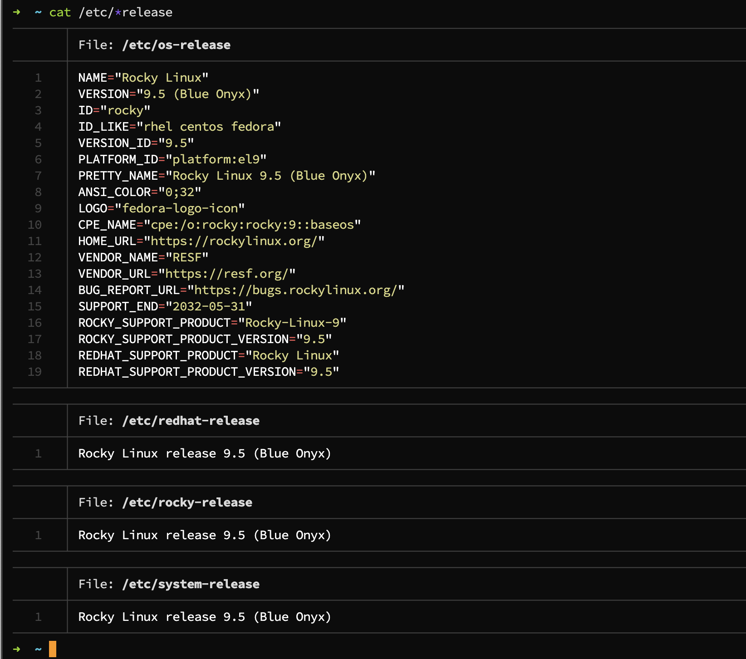Click the SUPPORT_END="2032-05-31" line

point(165,306)
